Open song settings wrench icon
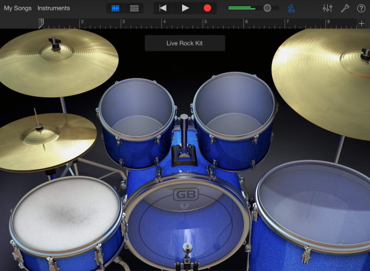This screenshot has height=271, width=370. pyautogui.click(x=345, y=8)
